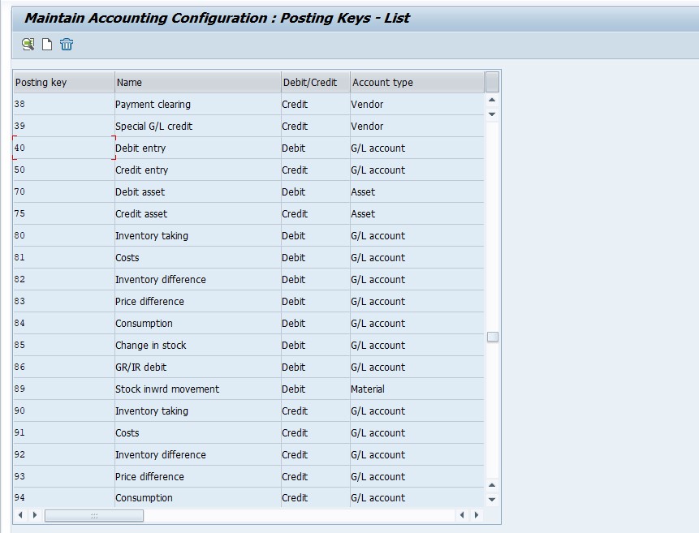Screen dimensions: 699x533
Task: Delete selected entry with trash icon
Action: point(67,44)
